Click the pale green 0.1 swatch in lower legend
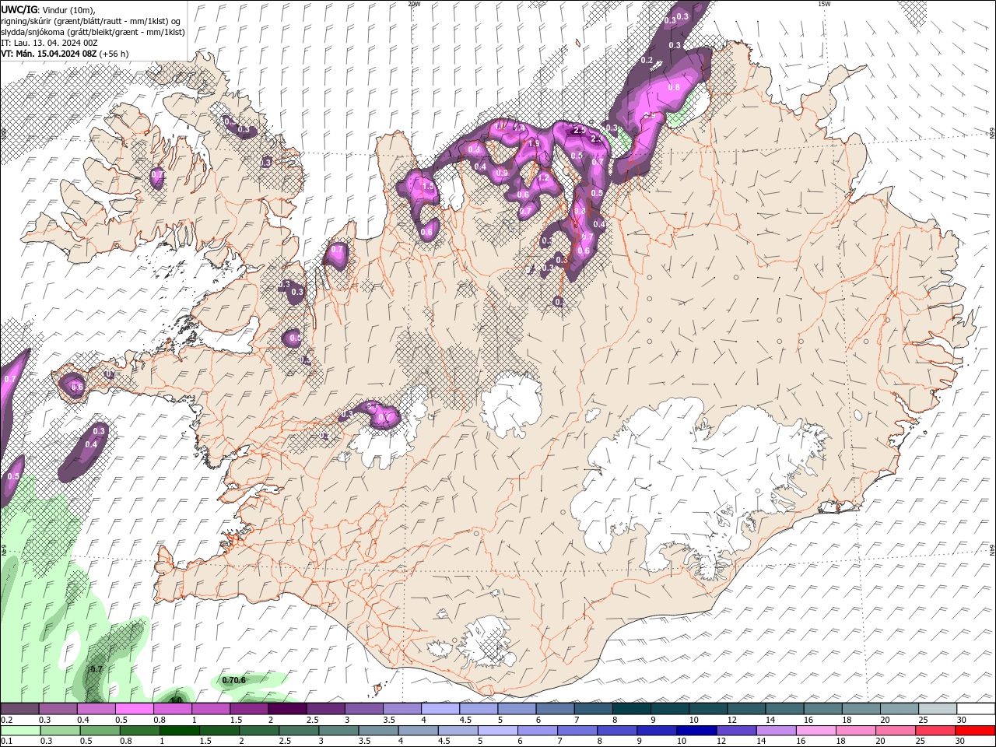 coord(20,731)
